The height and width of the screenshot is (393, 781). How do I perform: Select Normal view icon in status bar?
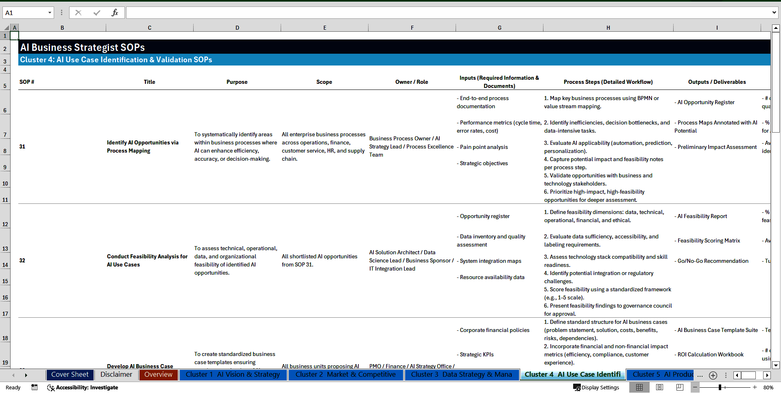point(639,387)
